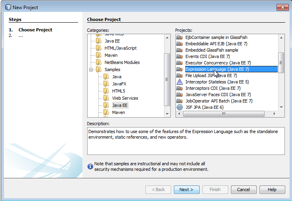This screenshot has height=201, width=292.
Task: Click the Java folder icon under Samples
Action: click(106, 77)
